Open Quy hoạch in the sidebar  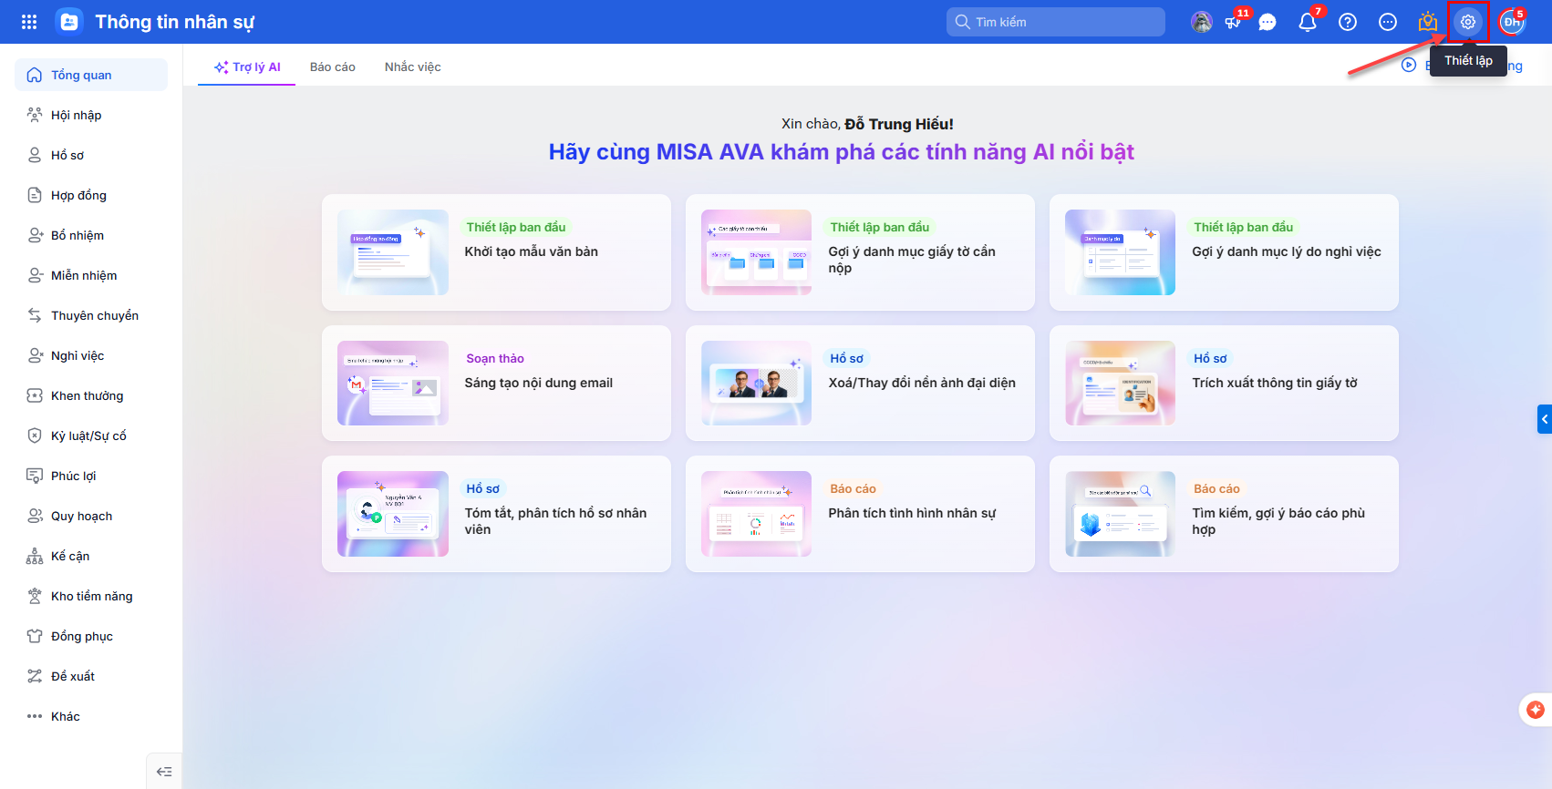[x=91, y=516]
